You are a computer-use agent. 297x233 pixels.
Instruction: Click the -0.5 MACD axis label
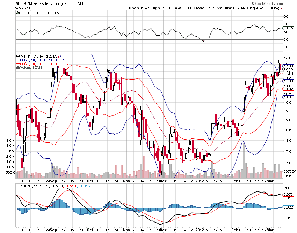click(287, 218)
